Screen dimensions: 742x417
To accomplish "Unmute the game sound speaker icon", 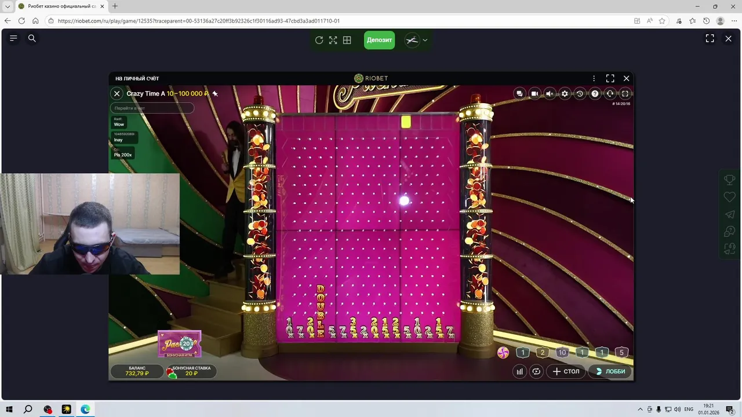I will click(550, 94).
